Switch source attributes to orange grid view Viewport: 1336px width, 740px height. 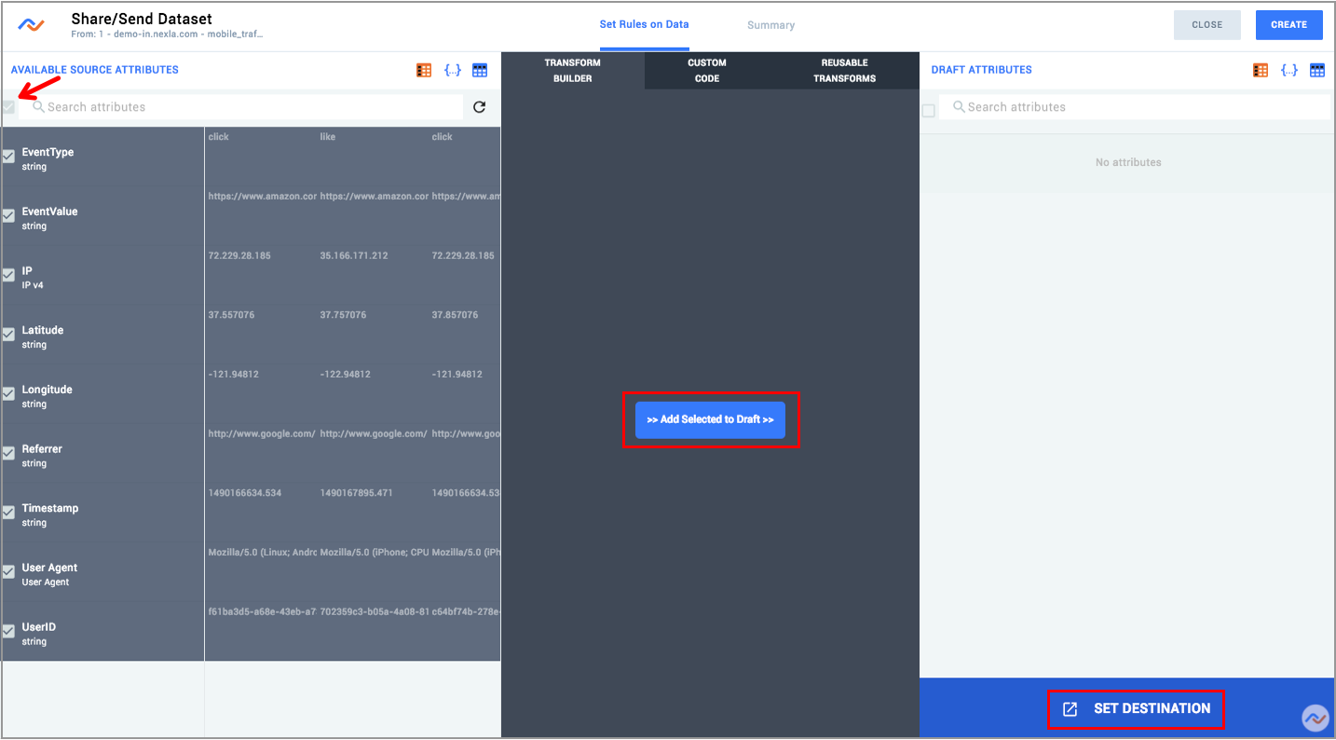[424, 70]
